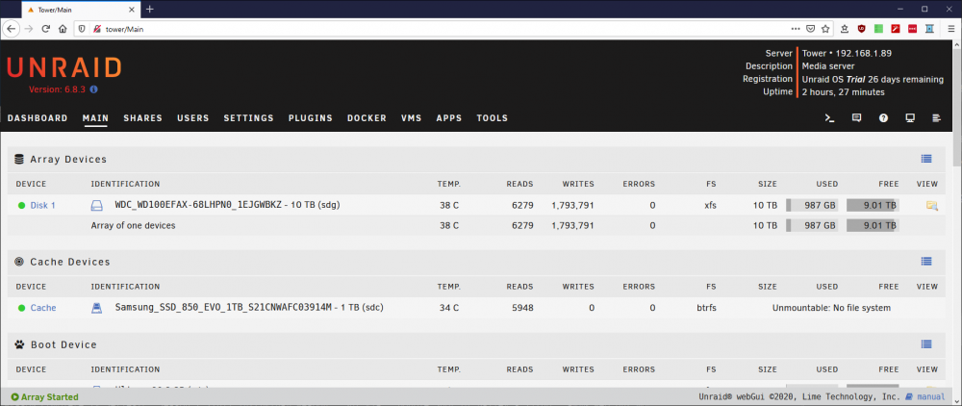Click the WDC_WD100EFAX disk identification text
The height and width of the screenshot is (406, 962).
pos(227,205)
